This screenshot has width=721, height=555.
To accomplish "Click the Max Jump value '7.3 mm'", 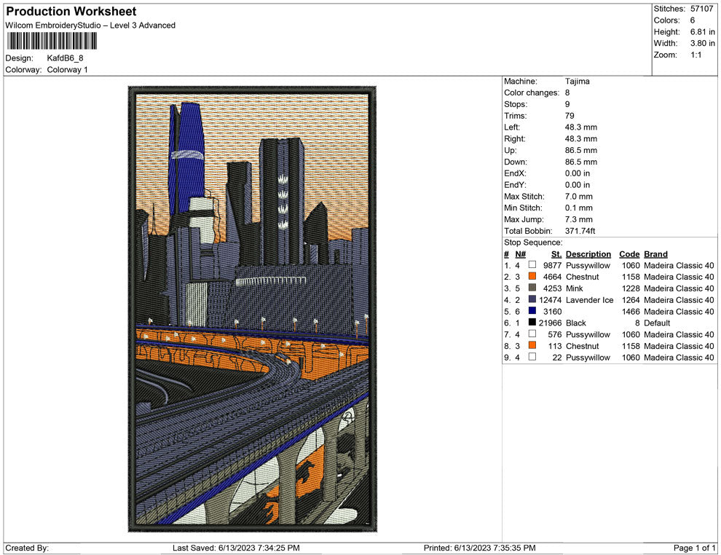I will pyautogui.click(x=578, y=219).
